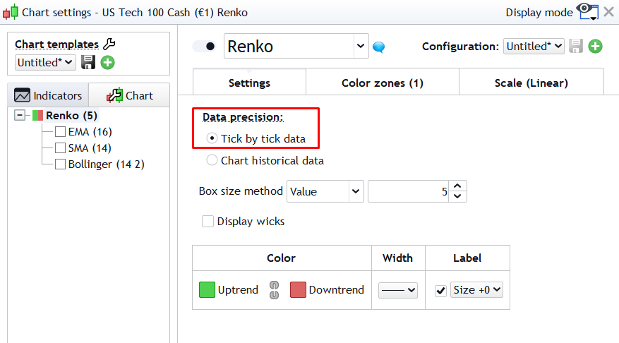
Task: Save configuration using the floppy disk icon
Action: 576,47
